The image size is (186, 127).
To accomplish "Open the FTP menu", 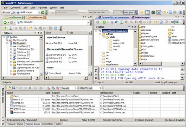I will click(6, 8).
